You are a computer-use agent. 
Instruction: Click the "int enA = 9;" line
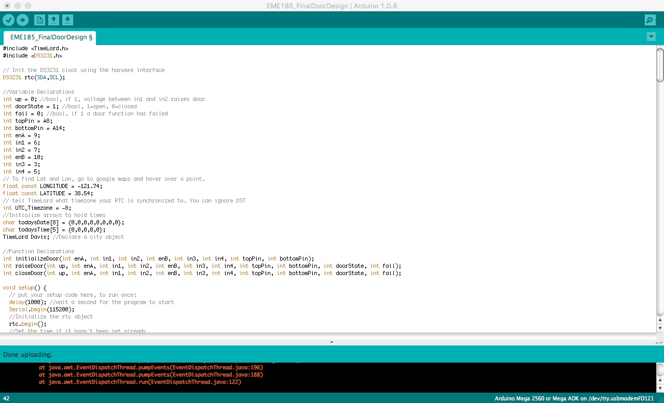coord(21,135)
